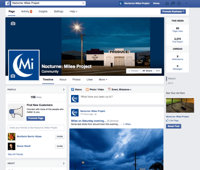This screenshot has height=170, width=200.
Task: Jump to 2014 on the timeline navigator
Action: tap(171, 83)
